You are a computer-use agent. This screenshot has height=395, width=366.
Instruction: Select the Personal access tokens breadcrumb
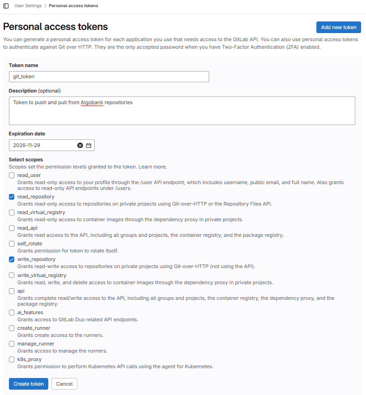pos(73,6)
